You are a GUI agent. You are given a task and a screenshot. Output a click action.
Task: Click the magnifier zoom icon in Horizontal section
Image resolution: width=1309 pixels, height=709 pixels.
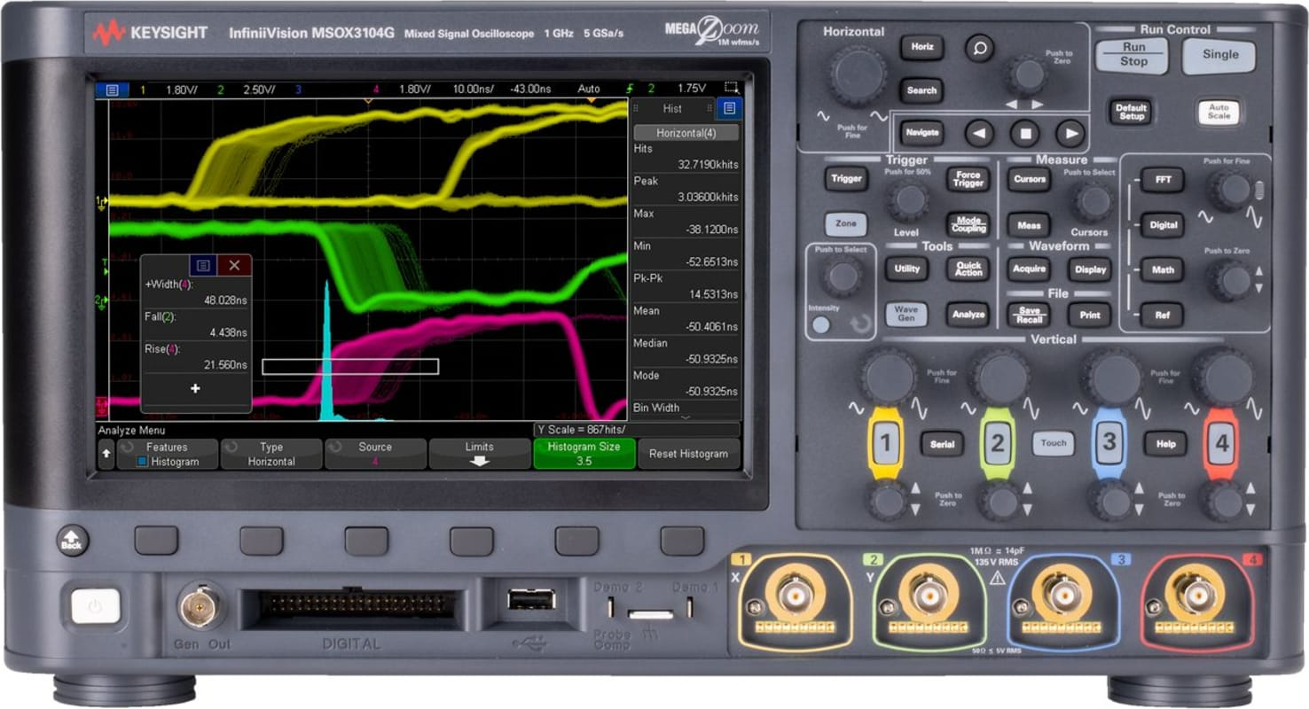tap(979, 50)
